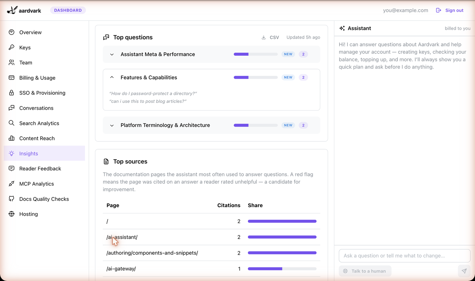Click the sign out door icon
This screenshot has height=281, width=475.
coord(439,10)
